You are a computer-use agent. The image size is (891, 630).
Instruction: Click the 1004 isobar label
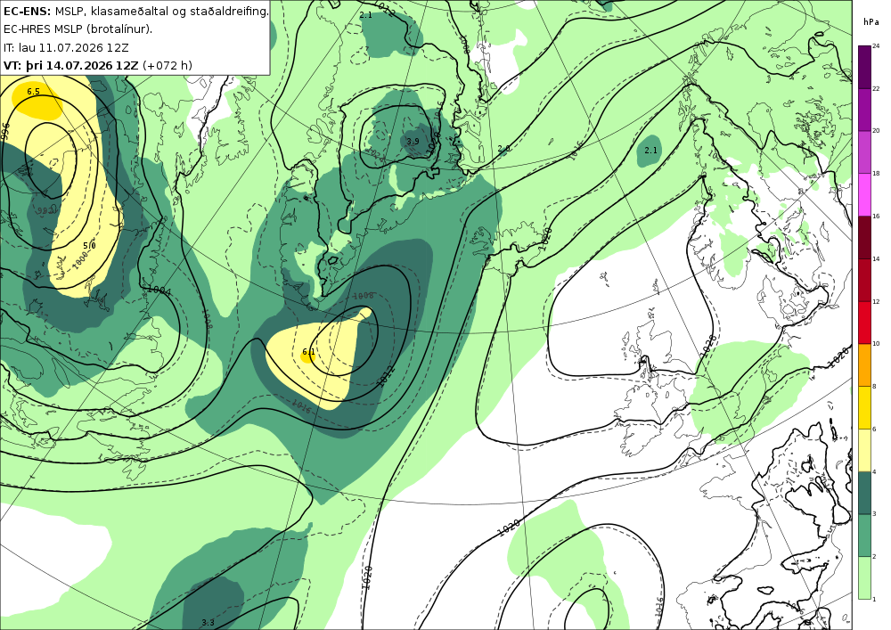(x=159, y=290)
